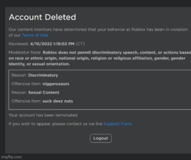Click the "Reason: Discriminatory" line
This screenshot has height=160, width=191.
(35, 75)
